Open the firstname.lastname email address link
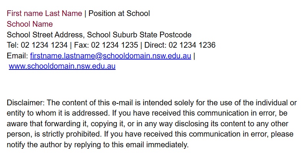 tap(111, 56)
